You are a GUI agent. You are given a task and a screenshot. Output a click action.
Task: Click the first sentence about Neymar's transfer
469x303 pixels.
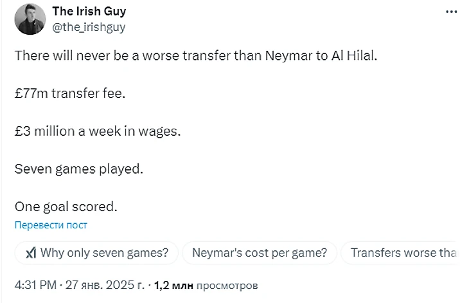click(x=197, y=56)
